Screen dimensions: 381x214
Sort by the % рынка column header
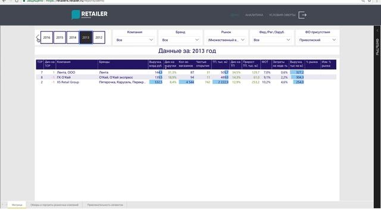pyautogui.click(x=313, y=64)
